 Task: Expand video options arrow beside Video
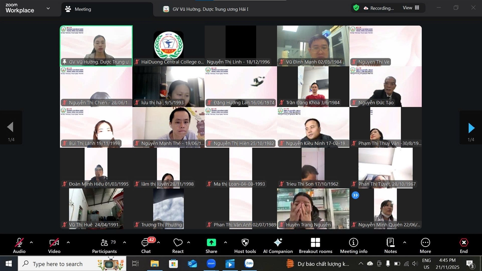[68, 242]
